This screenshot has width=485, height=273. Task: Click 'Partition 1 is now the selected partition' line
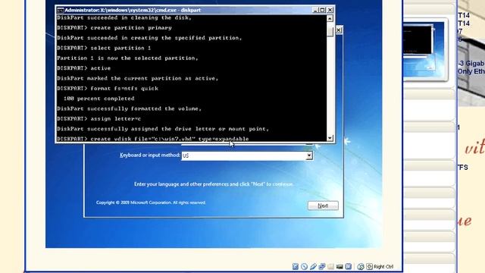127,58
